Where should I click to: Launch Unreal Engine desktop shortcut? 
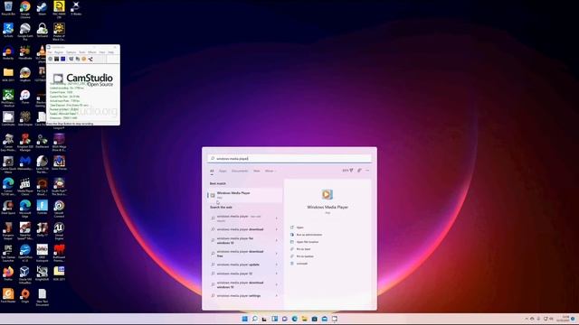coord(59,230)
